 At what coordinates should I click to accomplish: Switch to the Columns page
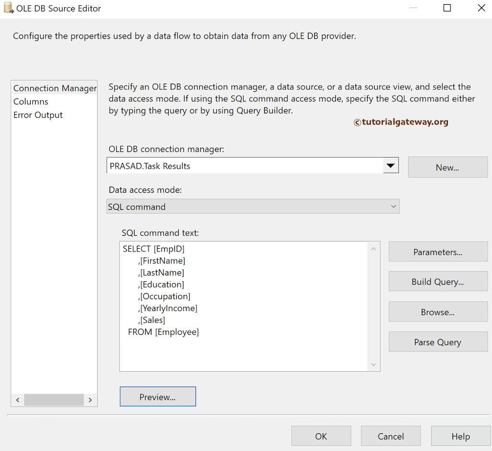(x=31, y=101)
